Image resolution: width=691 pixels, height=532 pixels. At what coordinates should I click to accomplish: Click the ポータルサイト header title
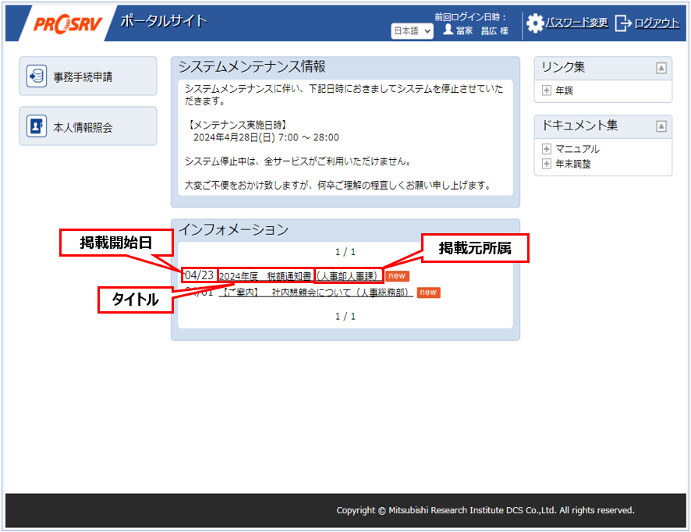coord(164,21)
